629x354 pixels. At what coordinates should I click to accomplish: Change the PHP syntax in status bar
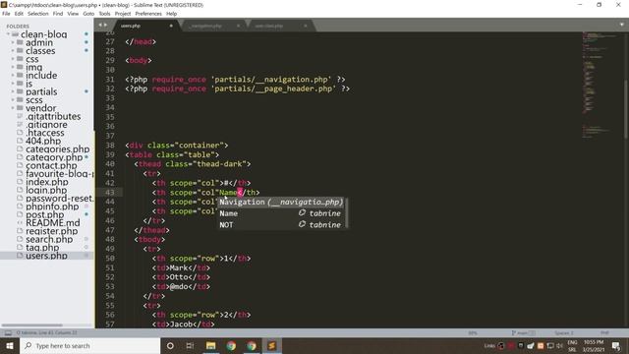click(604, 332)
